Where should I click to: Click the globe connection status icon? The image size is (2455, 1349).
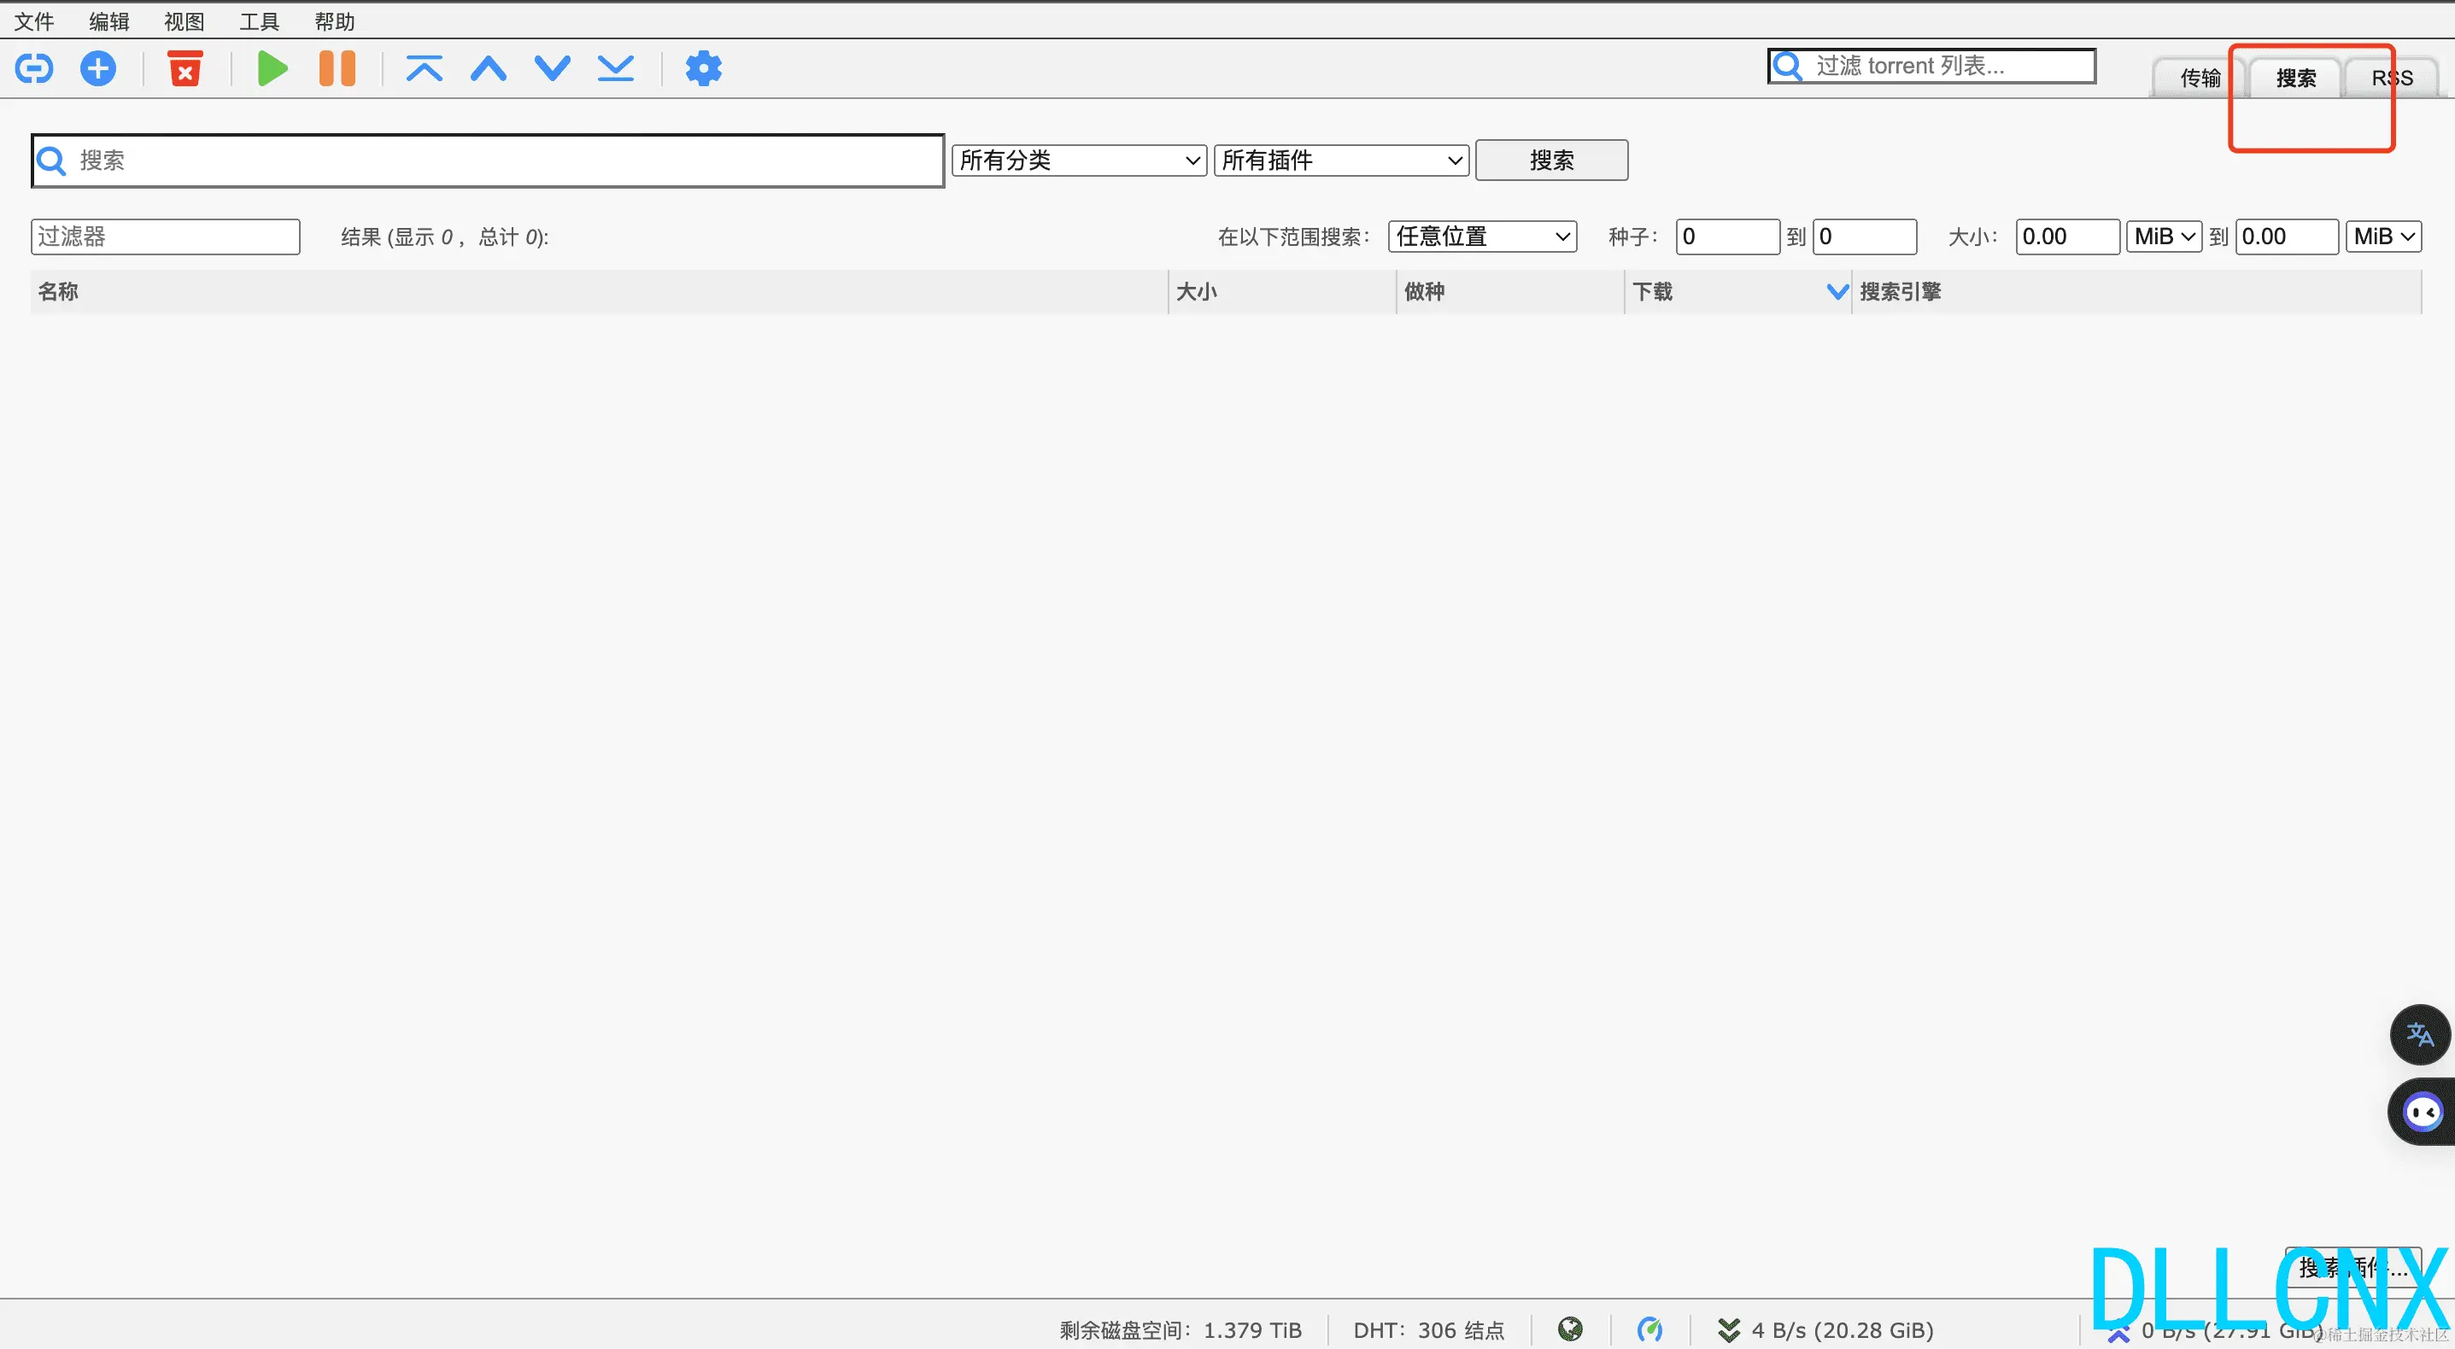tap(1570, 1329)
